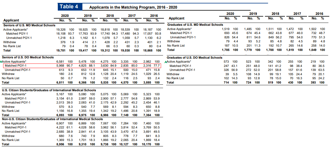Click the 2016 column header in right table
The image size is (331, 149).
point(319,13)
